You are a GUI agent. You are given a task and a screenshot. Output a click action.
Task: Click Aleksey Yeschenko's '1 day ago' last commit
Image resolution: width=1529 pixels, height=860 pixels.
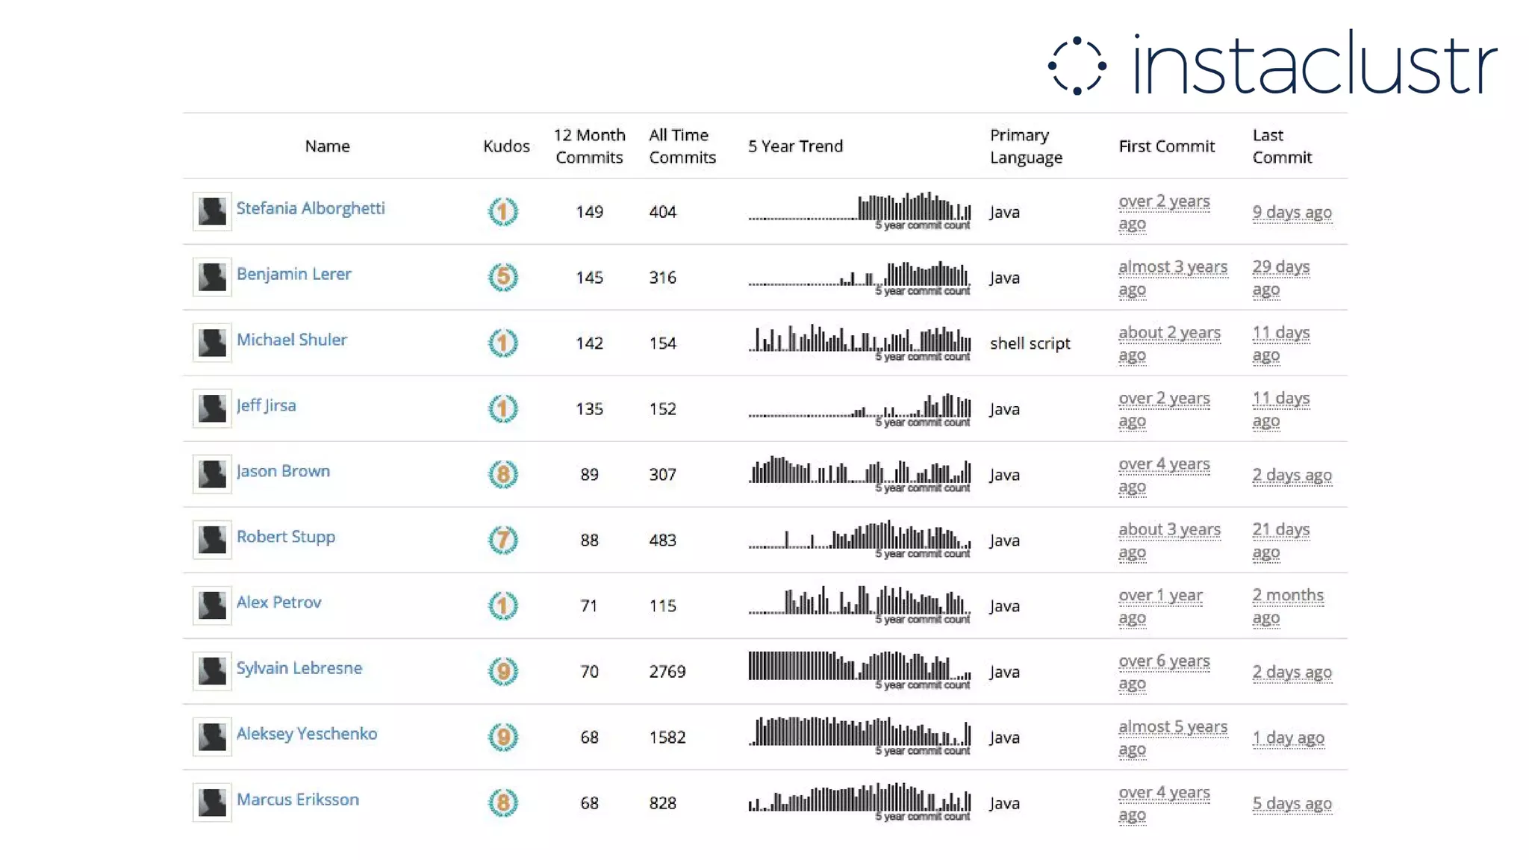coord(1288,738)
